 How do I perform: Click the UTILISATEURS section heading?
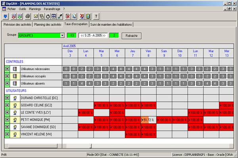16,91
